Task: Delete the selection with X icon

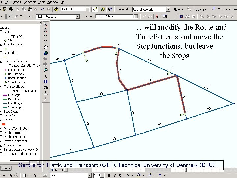Action: pos(35,9)
